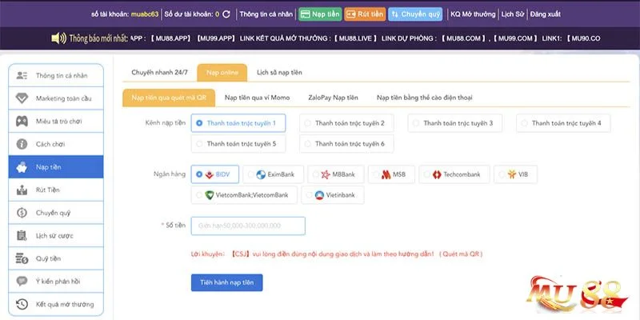Image resolution: width=640 pixels, height=320 pixels.
Task: Click the MSB bank logo
Action: point(386,174)
